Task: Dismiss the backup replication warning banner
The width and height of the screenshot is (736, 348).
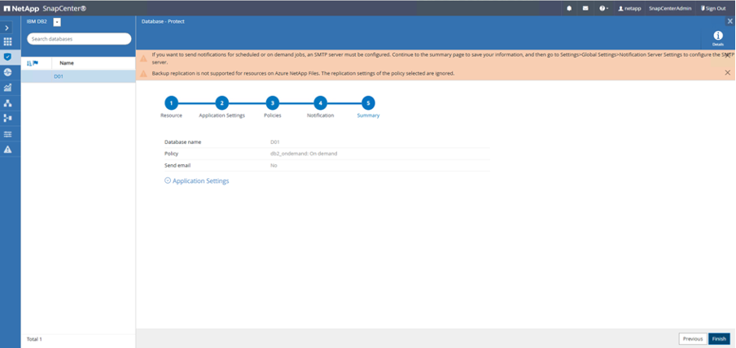Action: (728, 72)
